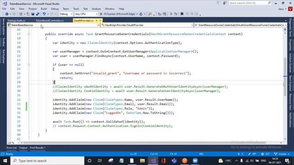Open File Explorer from taskbar
294x165 pixels.
pos(142,161)
